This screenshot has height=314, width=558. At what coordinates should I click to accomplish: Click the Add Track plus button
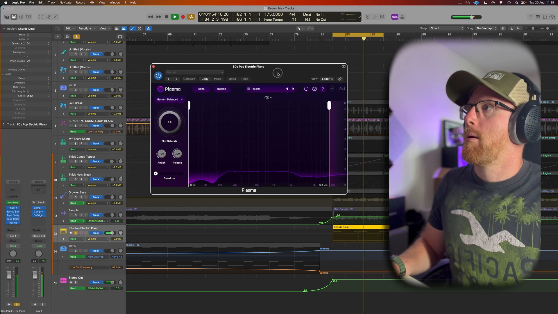click(58, 37)
